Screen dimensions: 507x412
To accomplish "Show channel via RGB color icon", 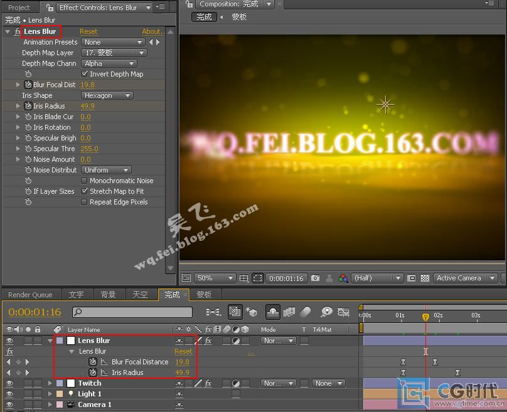I will [343, 278].
